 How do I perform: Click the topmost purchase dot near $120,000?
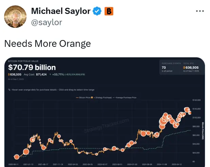coord(187,110)
